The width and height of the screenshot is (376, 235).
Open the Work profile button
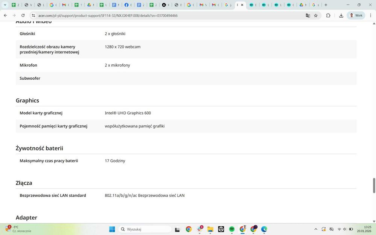point(356,15)
